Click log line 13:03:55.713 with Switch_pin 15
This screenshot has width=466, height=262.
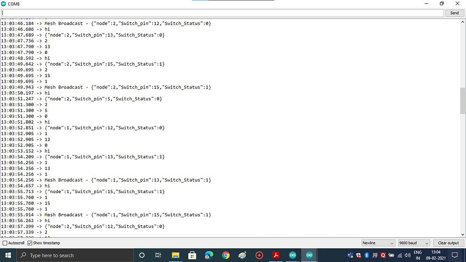click(x=83, y=192)
